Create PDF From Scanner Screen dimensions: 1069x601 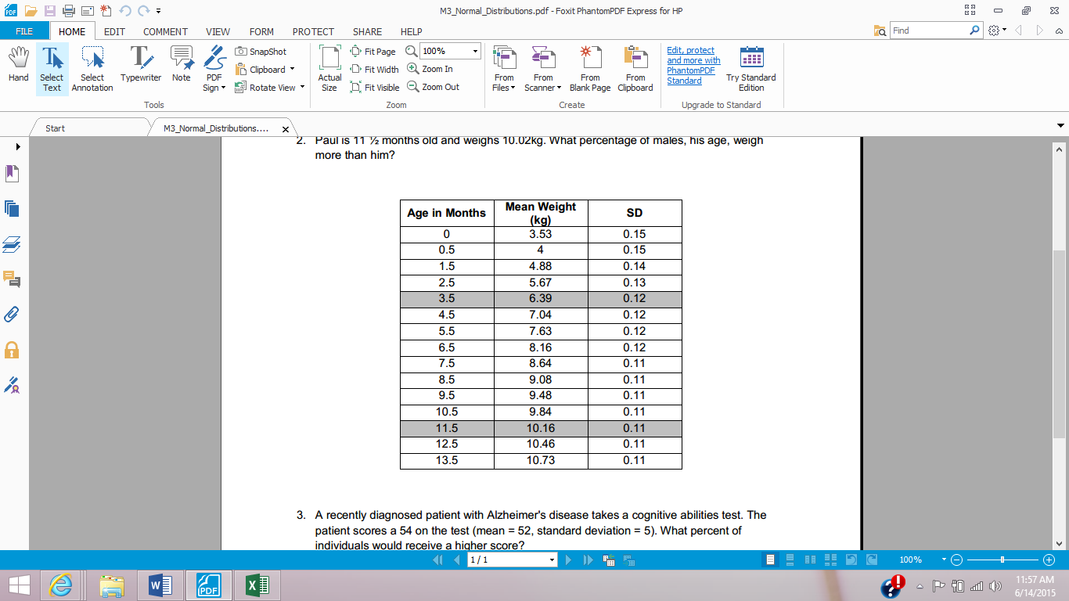tap(542, 69)
